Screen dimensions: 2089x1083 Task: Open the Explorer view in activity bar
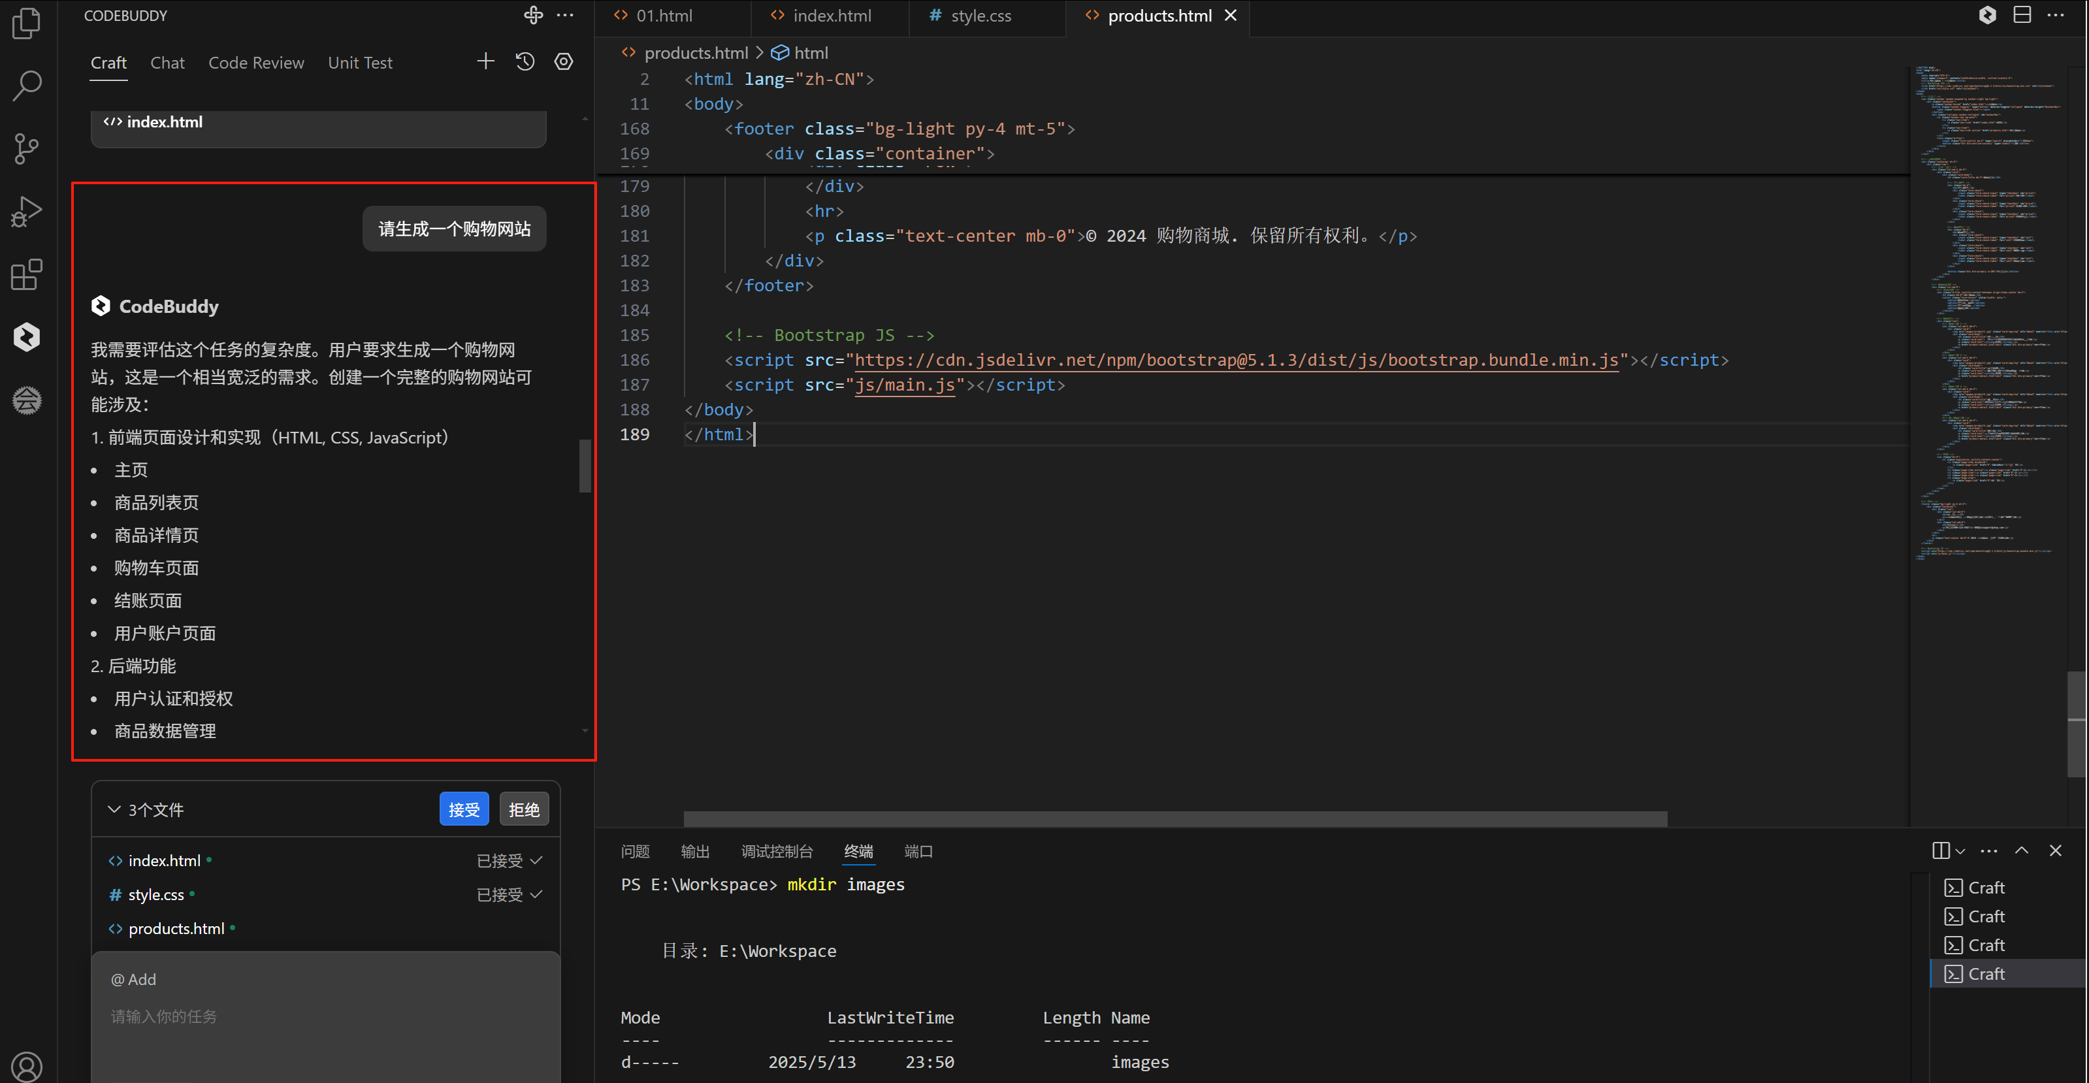[27, 23]
